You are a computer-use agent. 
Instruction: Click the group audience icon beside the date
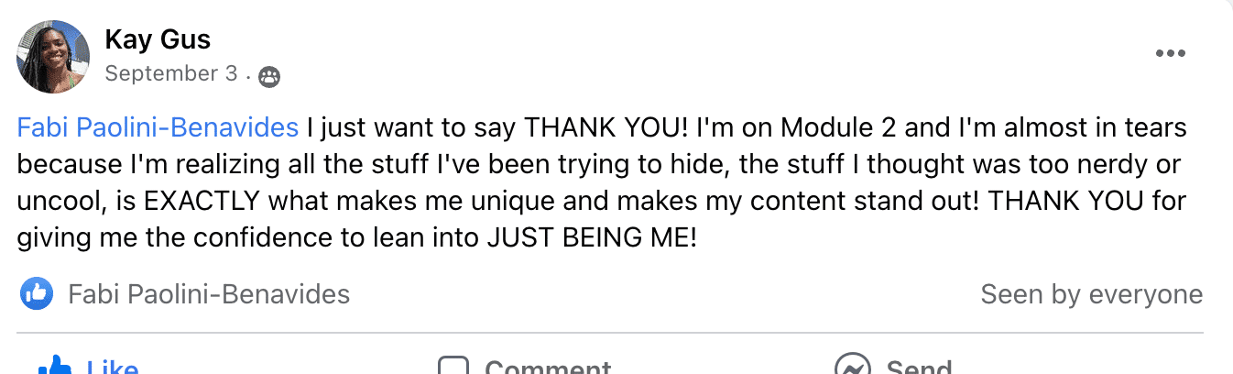coord(268,77)
